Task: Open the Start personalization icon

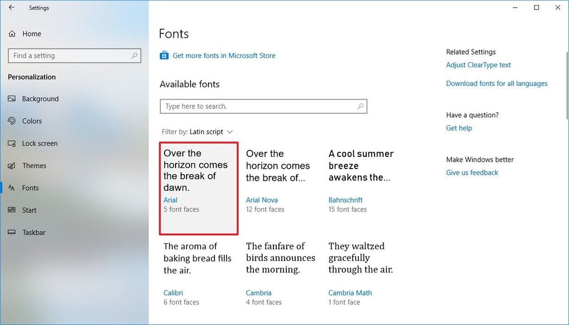Action: [x=12, y=210]
